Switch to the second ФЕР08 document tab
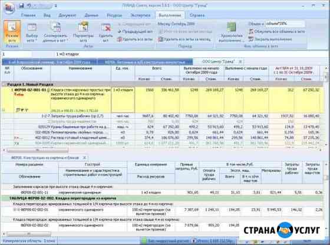The height and width of the screenshot is (245, 330). pyautogui.click(x=145, y=62)
